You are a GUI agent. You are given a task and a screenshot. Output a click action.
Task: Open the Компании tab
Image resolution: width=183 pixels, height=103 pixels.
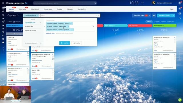click(35, 9)
